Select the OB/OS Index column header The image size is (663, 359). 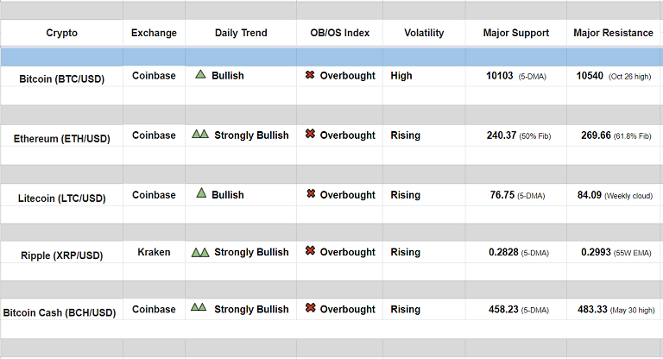coord(339,33)
